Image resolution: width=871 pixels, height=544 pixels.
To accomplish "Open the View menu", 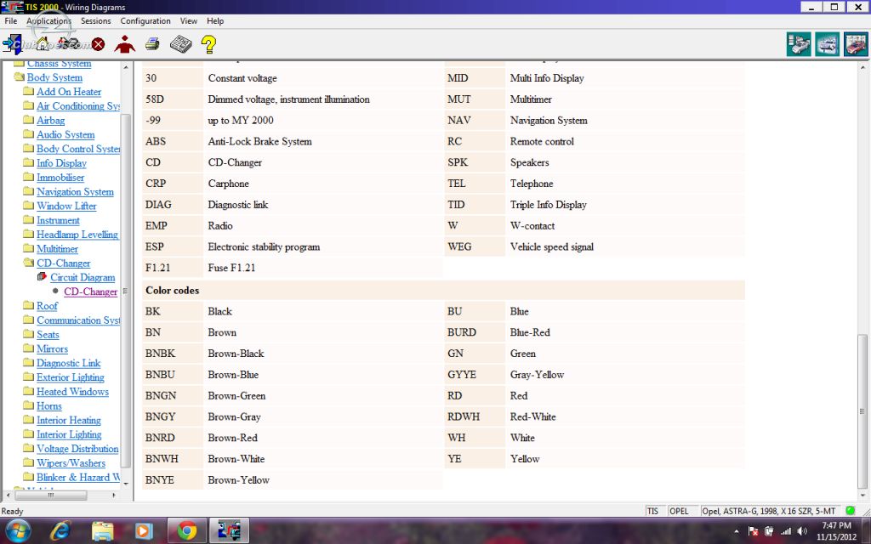I will coord(188,20).
